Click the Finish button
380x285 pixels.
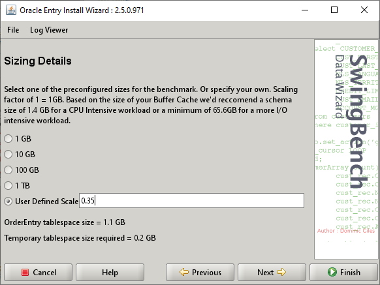coord(343,273)
